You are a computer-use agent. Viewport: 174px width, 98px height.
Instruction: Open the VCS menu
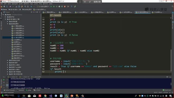tap(40, 4)
